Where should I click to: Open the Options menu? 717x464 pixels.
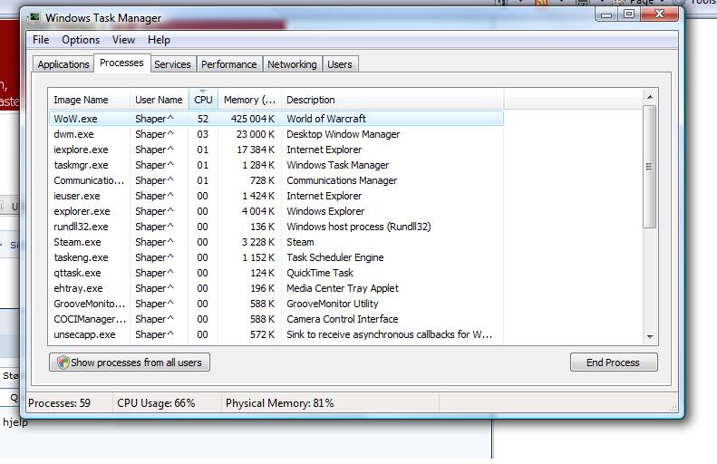[x=81, y=40]
